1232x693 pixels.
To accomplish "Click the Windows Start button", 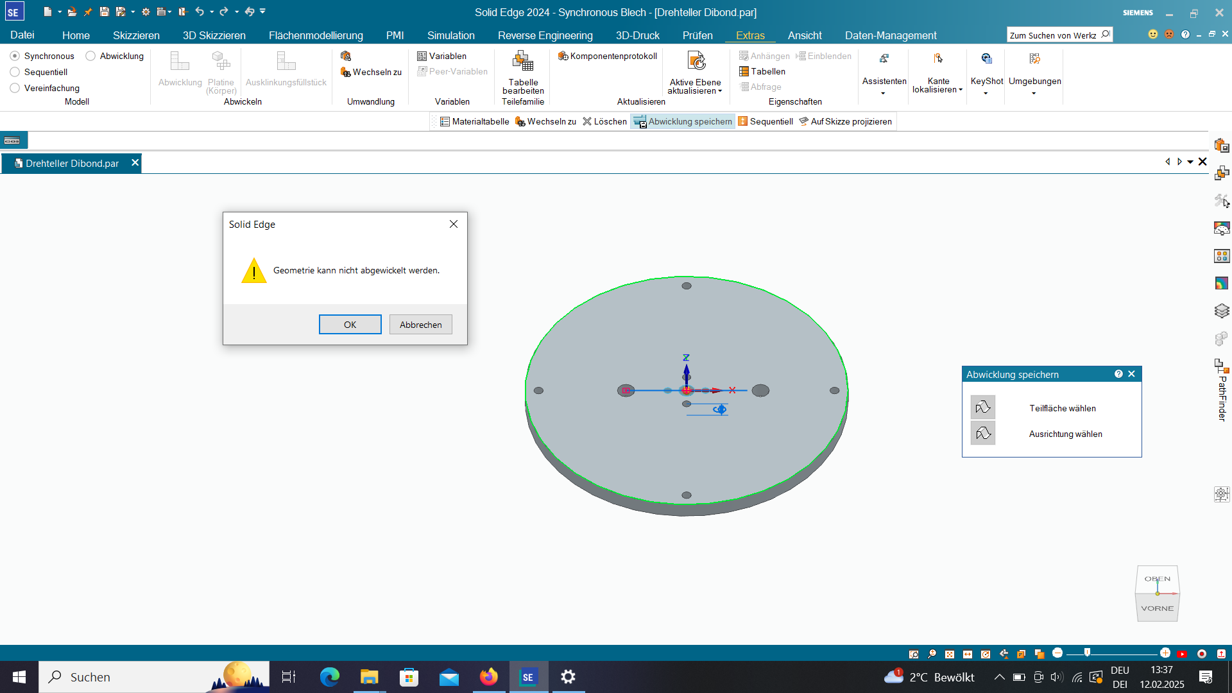I will 19,677.
